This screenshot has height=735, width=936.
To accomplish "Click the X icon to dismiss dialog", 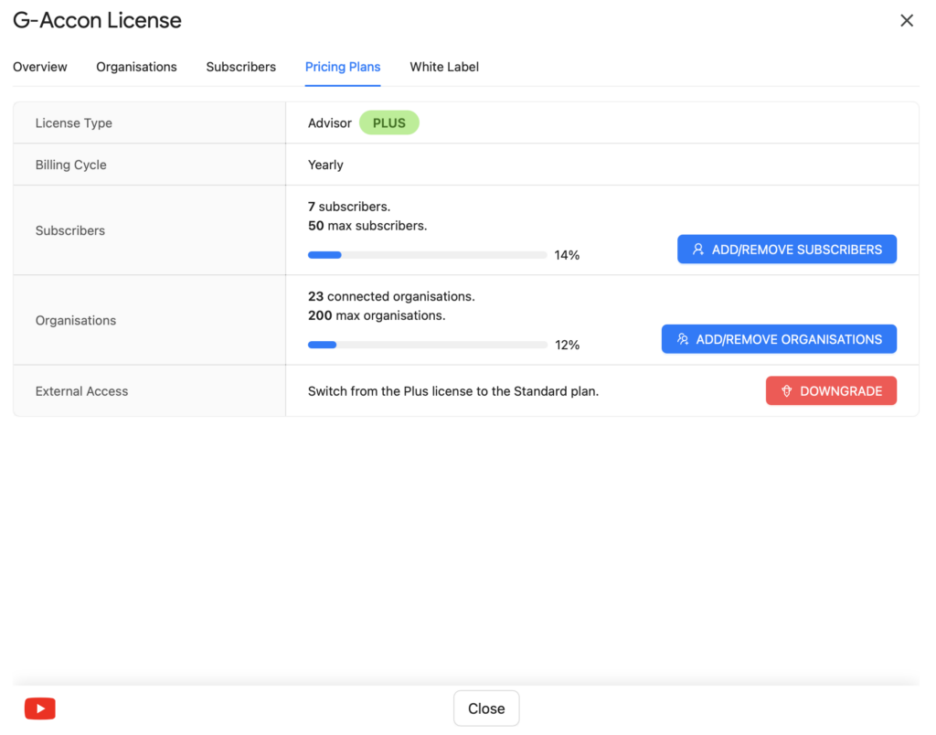I will point(906,21).
